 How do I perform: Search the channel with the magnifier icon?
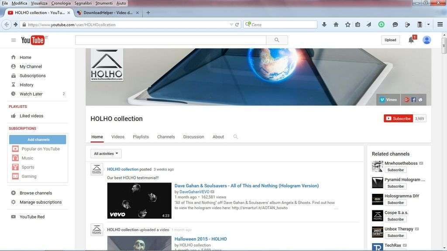pyautogui.click(x=235, y=137)
